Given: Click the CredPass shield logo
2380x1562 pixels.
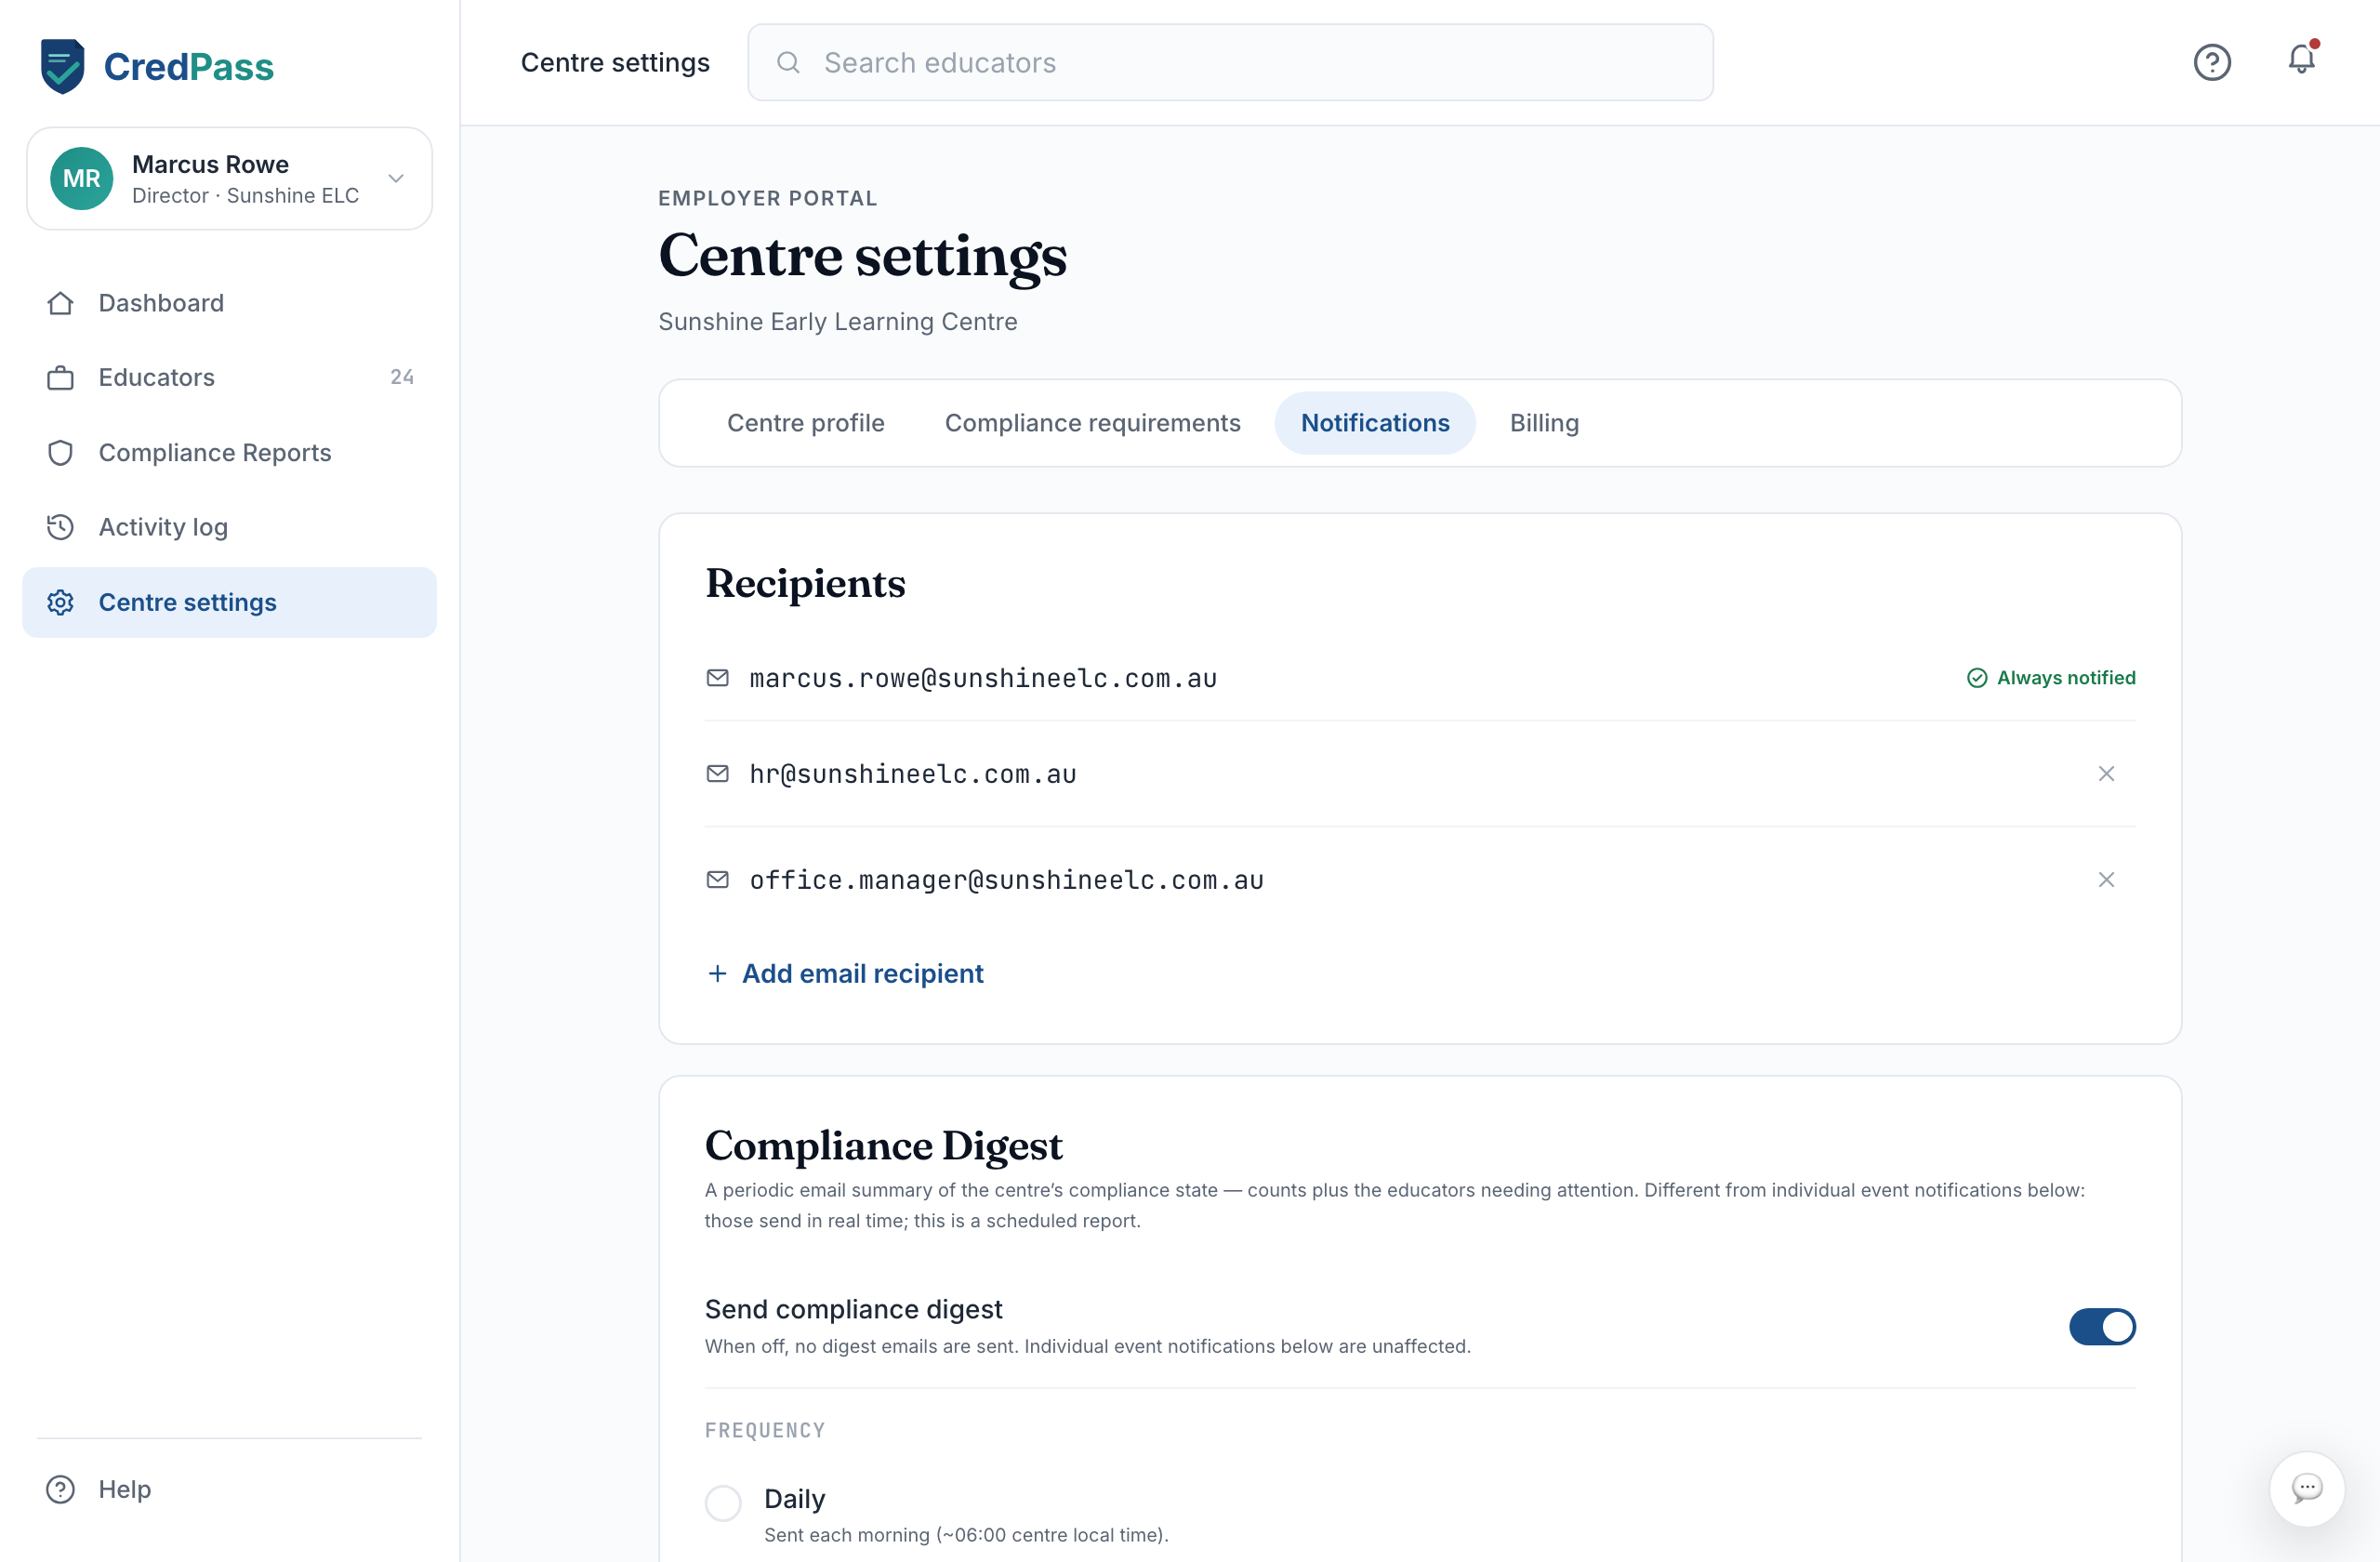Looking at the screenshot, I should tap(62, 66).
